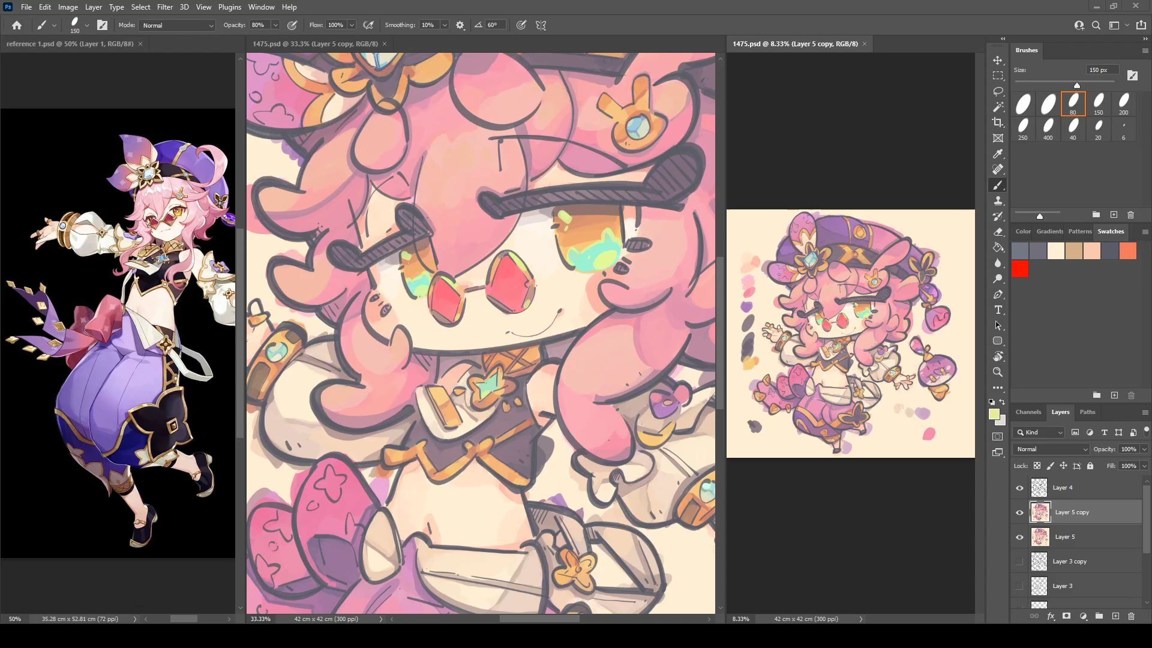
Task: Select the Healing Brush tool
Action: pos(998,170)
